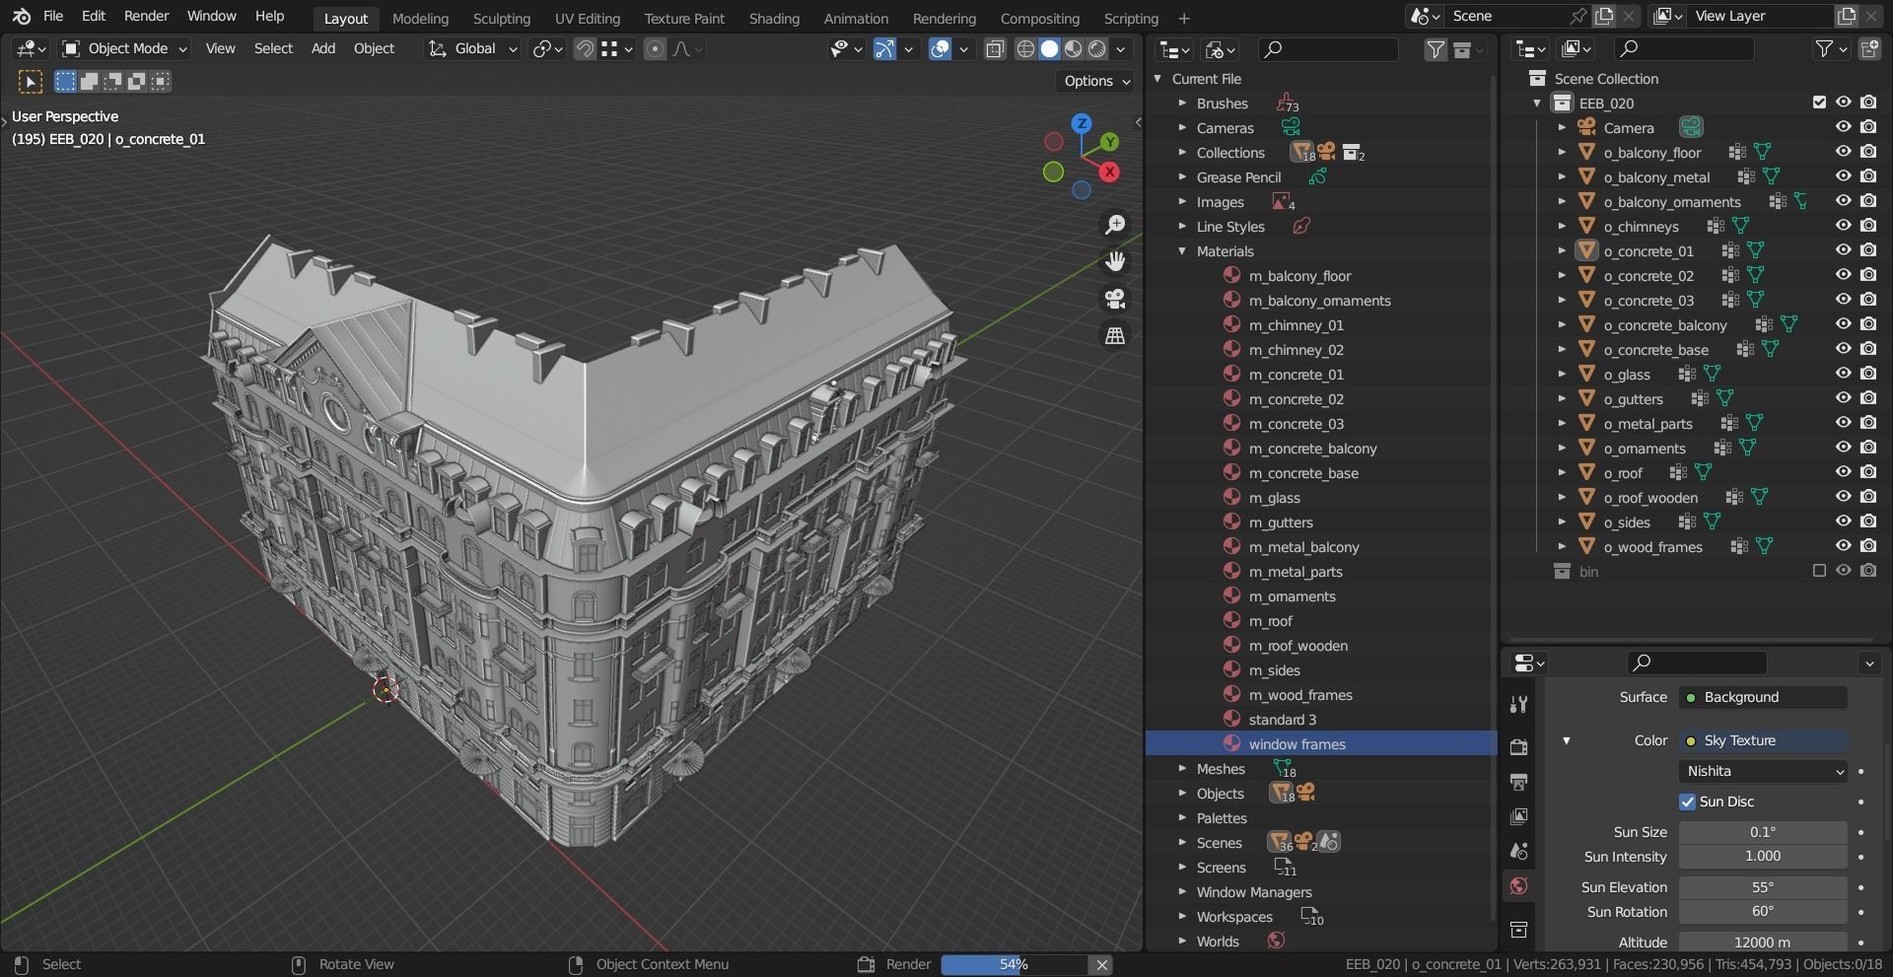
Task: Collapse the EEB_020 collection
Action: pos(1537,104)
